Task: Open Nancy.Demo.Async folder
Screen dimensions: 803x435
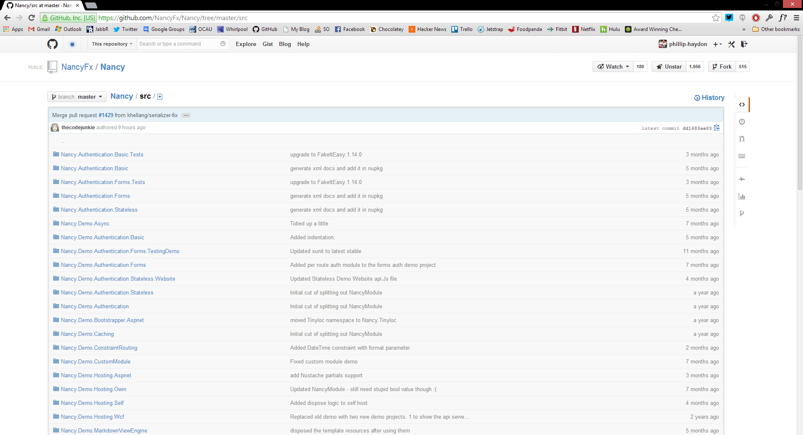Action: click(85, 223)
